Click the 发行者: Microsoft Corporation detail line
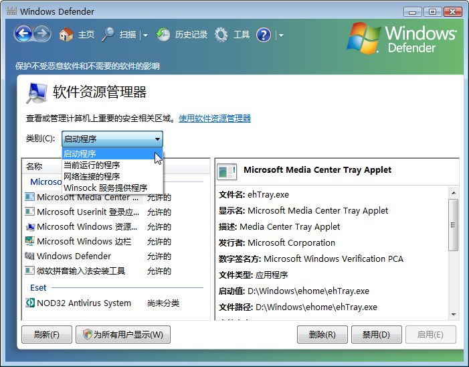The height and width of the screenshot is (367, 469). [x=277, y=243]
